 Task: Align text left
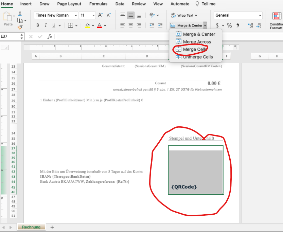[x=123, y=25]
